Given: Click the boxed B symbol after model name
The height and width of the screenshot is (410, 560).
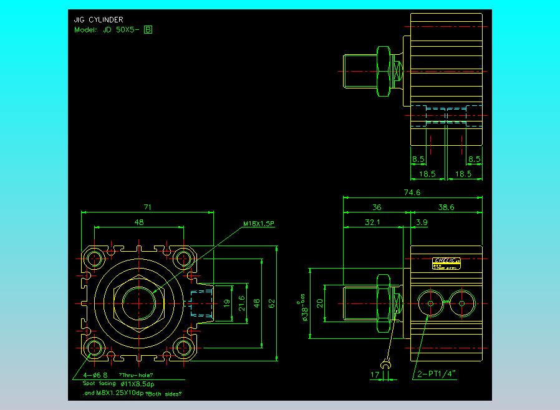Looking at the screenshot, I should (x=148, y=30).
